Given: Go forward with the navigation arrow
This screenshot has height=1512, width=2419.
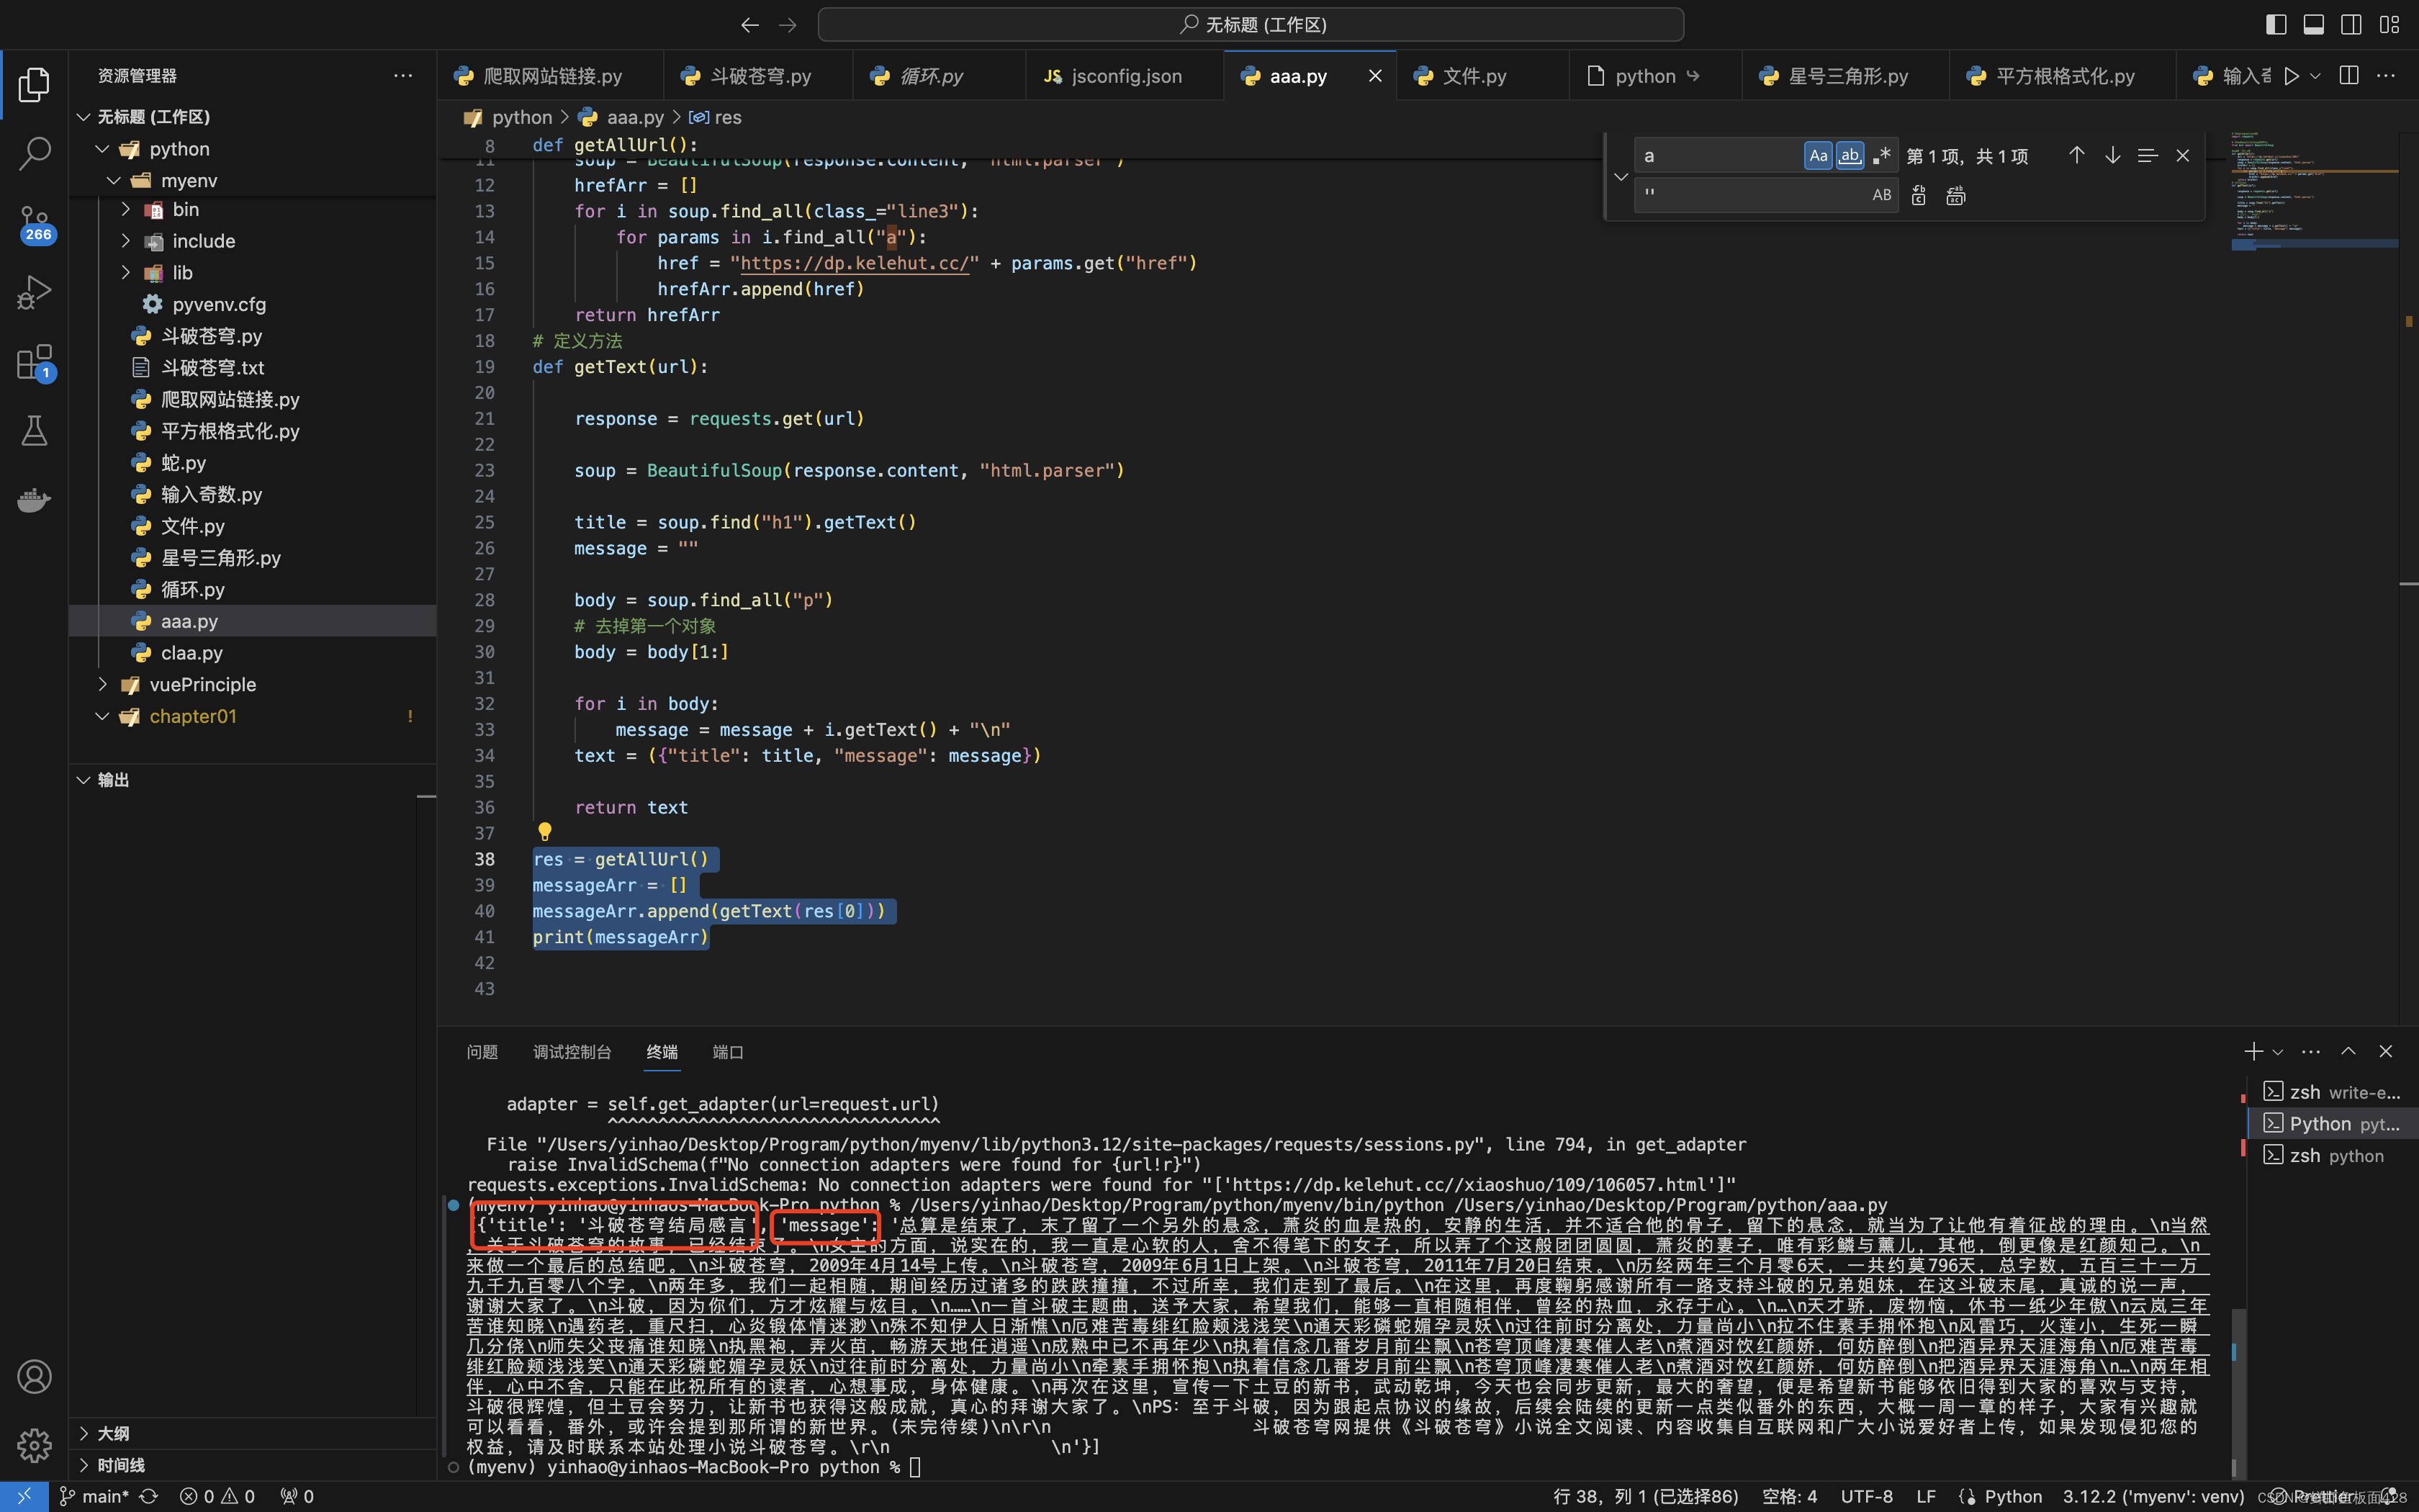Looking at the screenshot, I should [788, 24].
